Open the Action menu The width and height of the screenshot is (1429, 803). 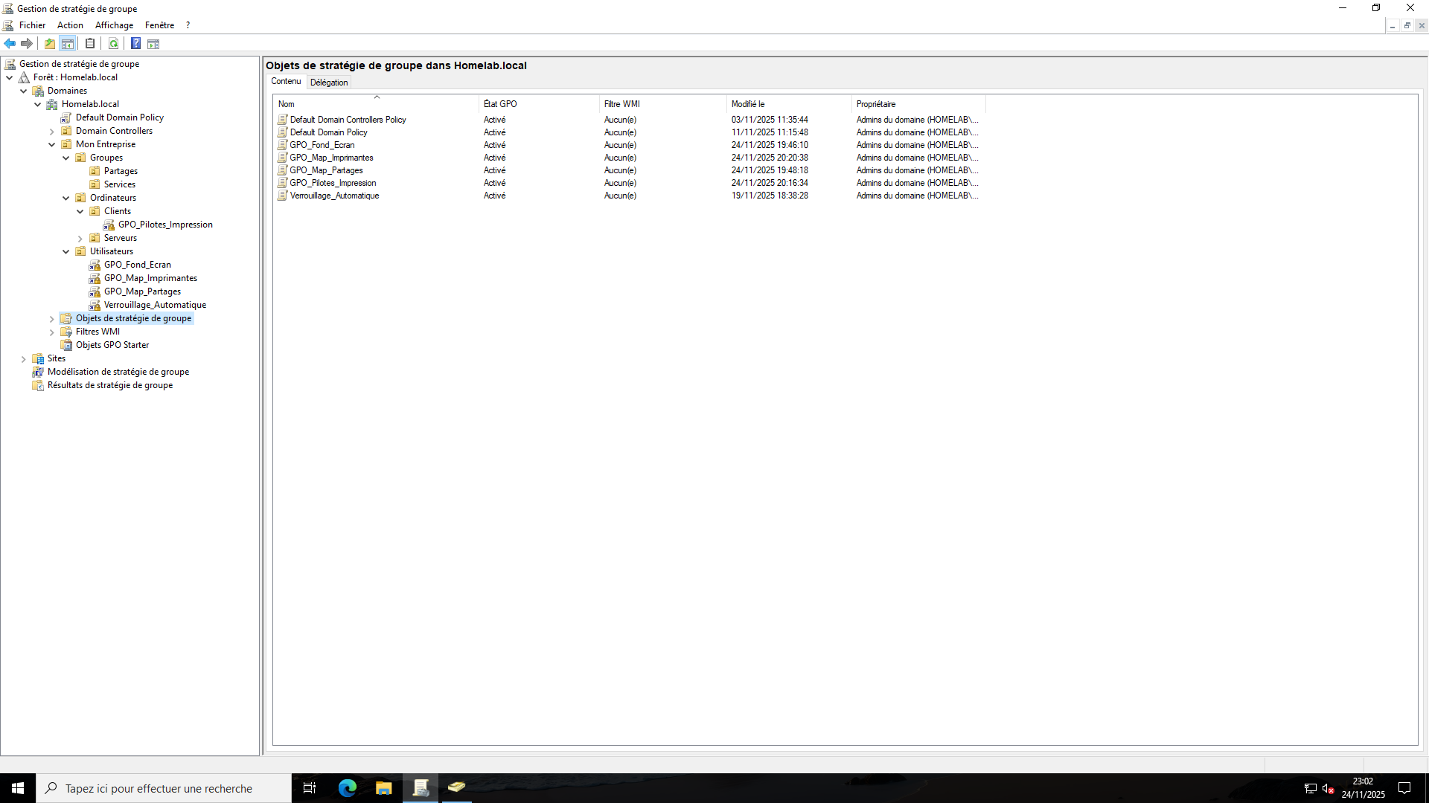[x=70, y=25]
